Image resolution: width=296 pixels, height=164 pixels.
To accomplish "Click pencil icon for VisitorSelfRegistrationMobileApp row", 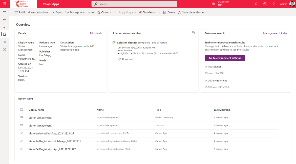I will click(22, 141).
